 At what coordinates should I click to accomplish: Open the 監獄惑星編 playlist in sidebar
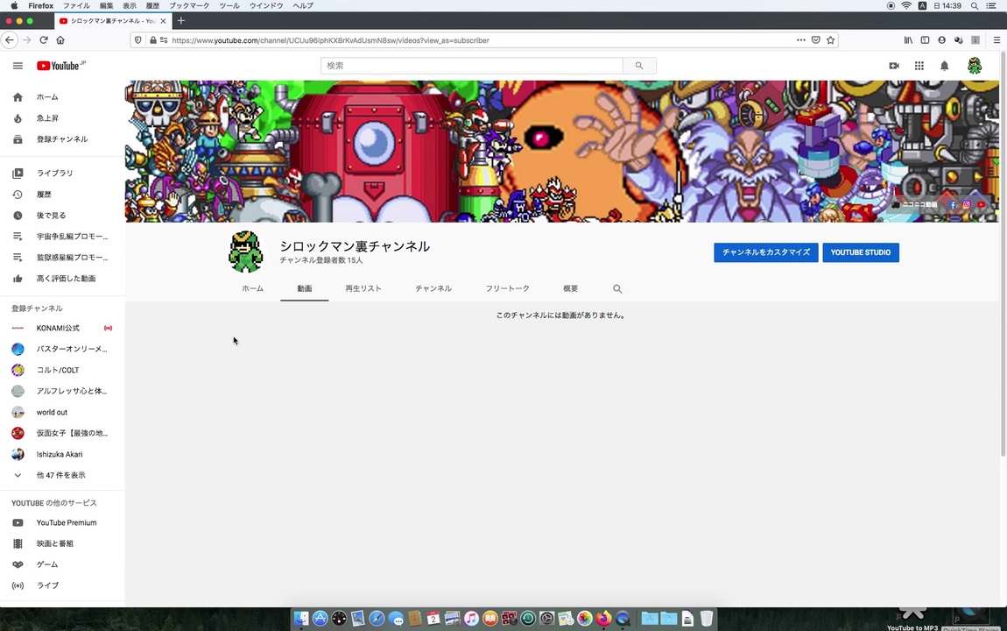click(x=62, y=258)
